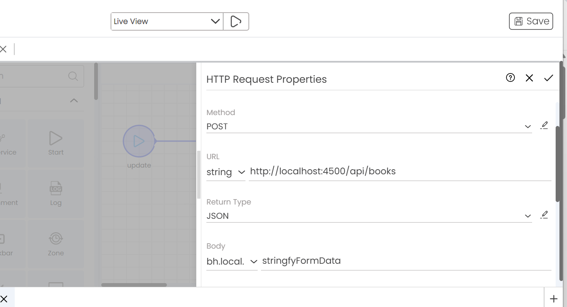Select the Start palette item

[x=56, y=143]
